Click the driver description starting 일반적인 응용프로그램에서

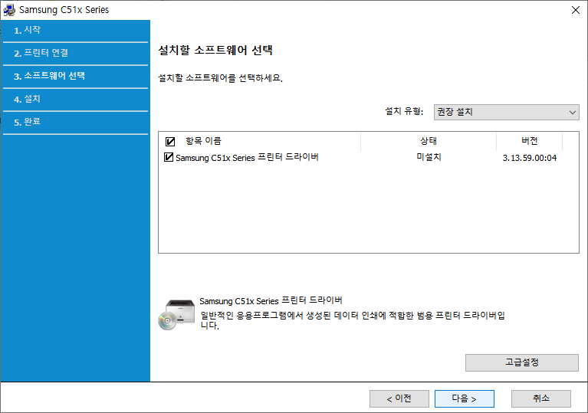coord(353,320)
